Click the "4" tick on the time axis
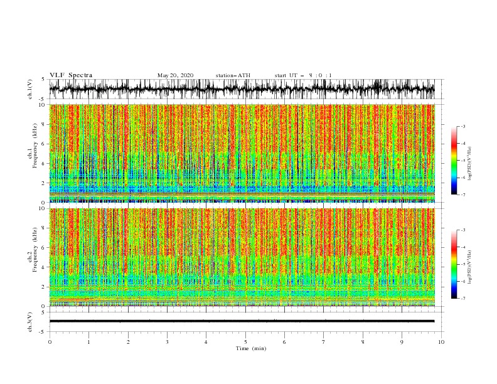The image size is (497, 384). click(x=206, y=342)
